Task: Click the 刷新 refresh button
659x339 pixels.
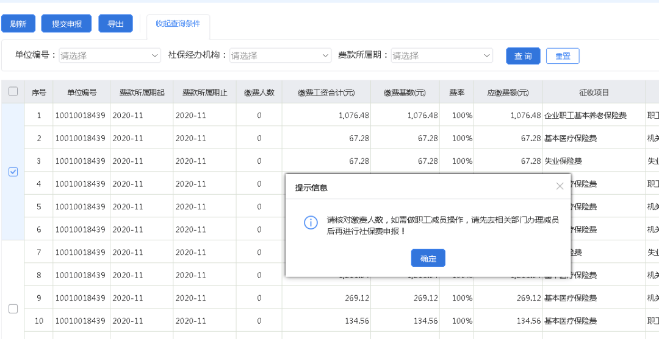Action: pyautogui.click(x=18, y=24)
